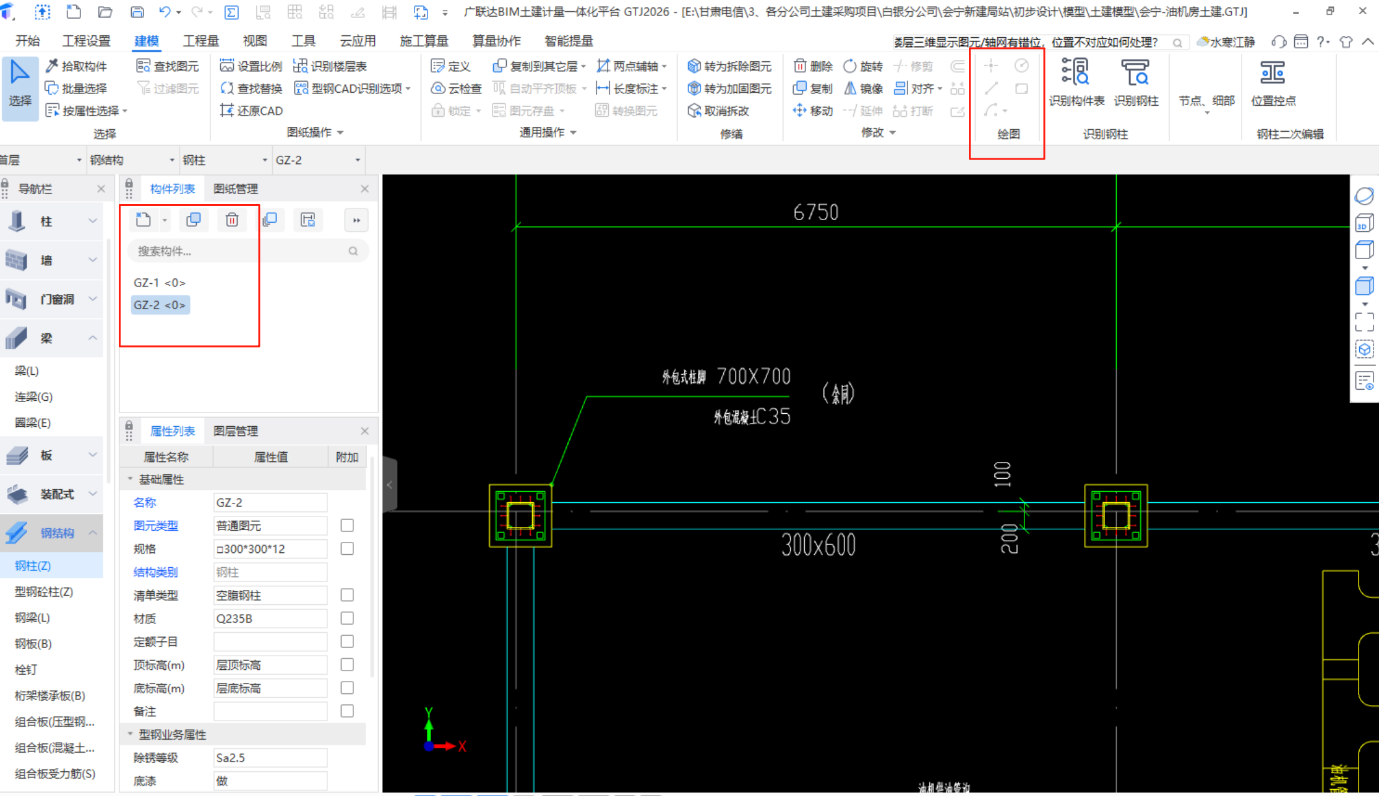This screenshot has width=1379, height=796.
Task: Switch to 图纸管理 tab
Action: click(x=235, y=189)
